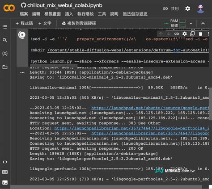Click the RAM and disk usage indicator
212x189 pixels.
[178, 23]
